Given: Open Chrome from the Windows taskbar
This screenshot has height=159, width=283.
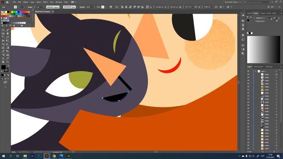Looking at the screenshot, I should point(54,156).
